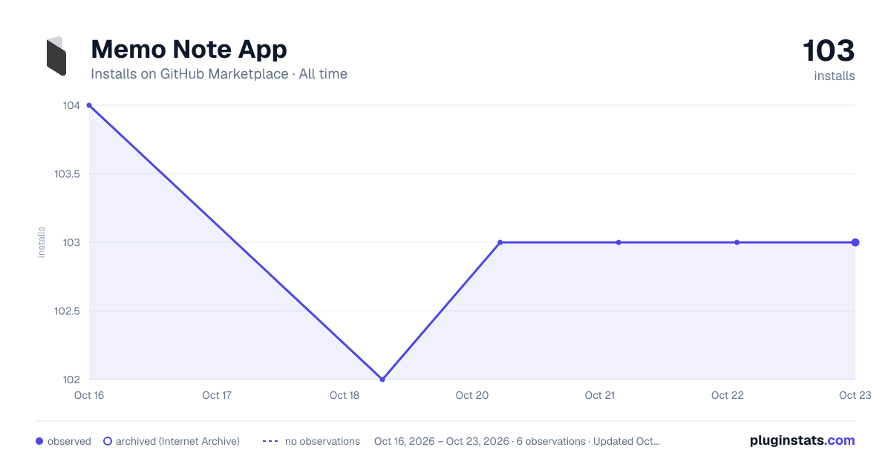The height and width of the screenshot is (467, 891).
Task: Click the Oct 23 x-axis label
Action: coord(855,395)
